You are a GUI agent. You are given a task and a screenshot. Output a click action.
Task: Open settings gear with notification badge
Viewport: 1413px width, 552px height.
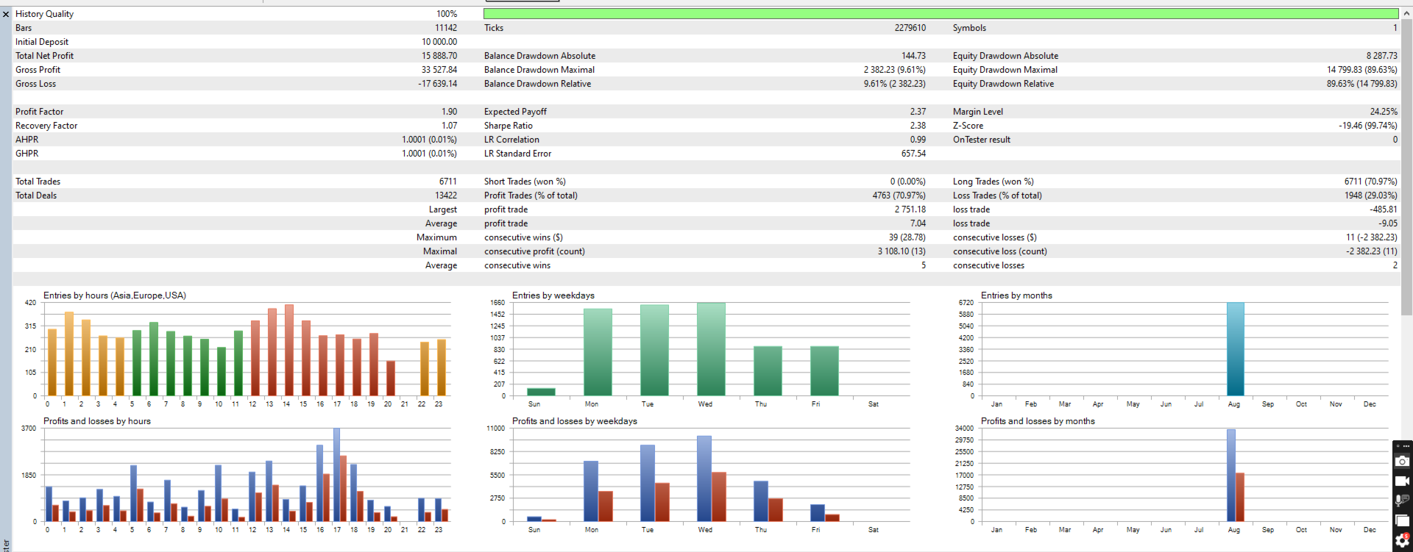[1402, 540]
